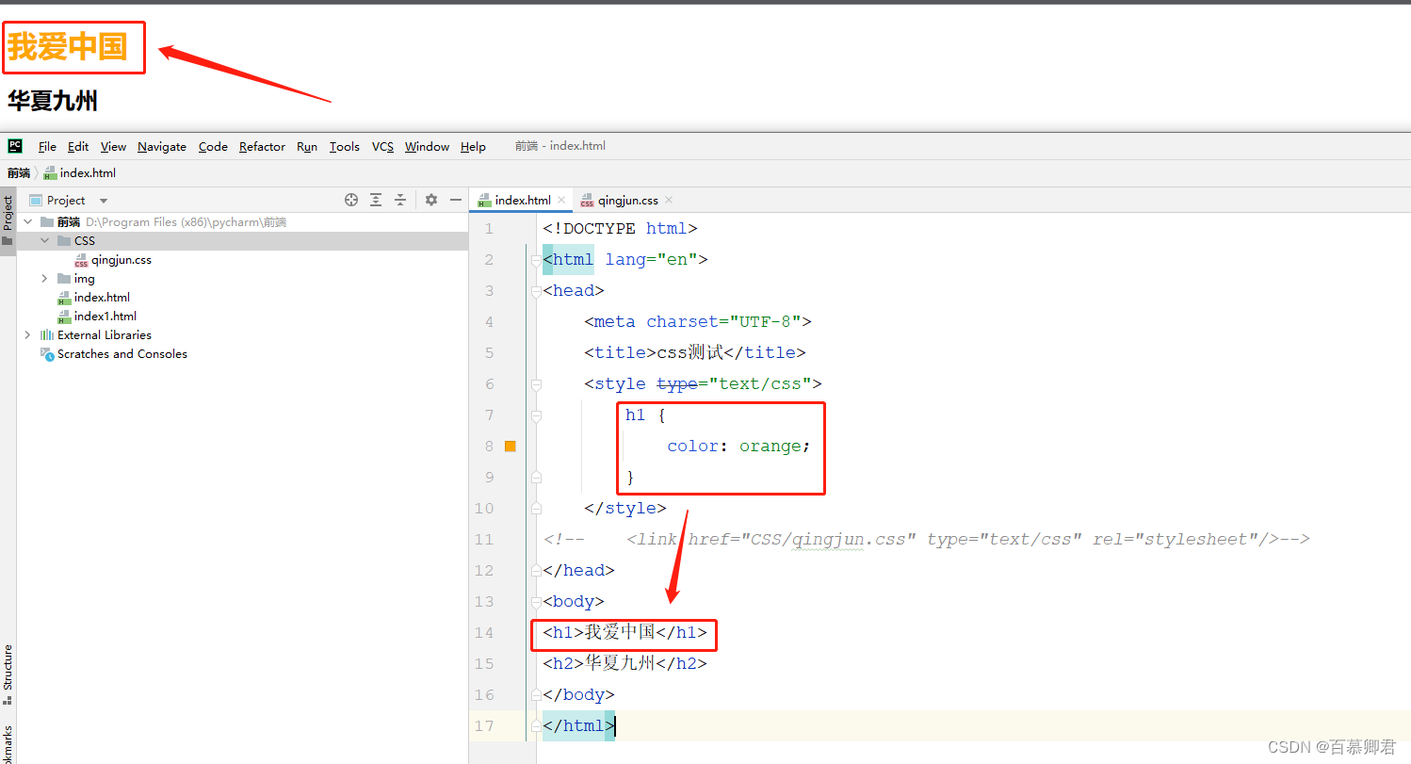1411x764 pixels.
Task: Toggle the Structure sidebar tool button
Action: 8,675
